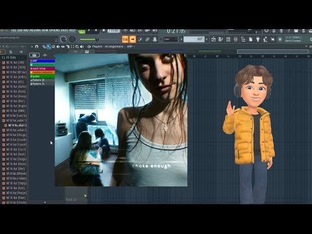Click the stamp icon in shortcut toolbar
Viewport: 312px width, 234px height.
coord(155,40)
